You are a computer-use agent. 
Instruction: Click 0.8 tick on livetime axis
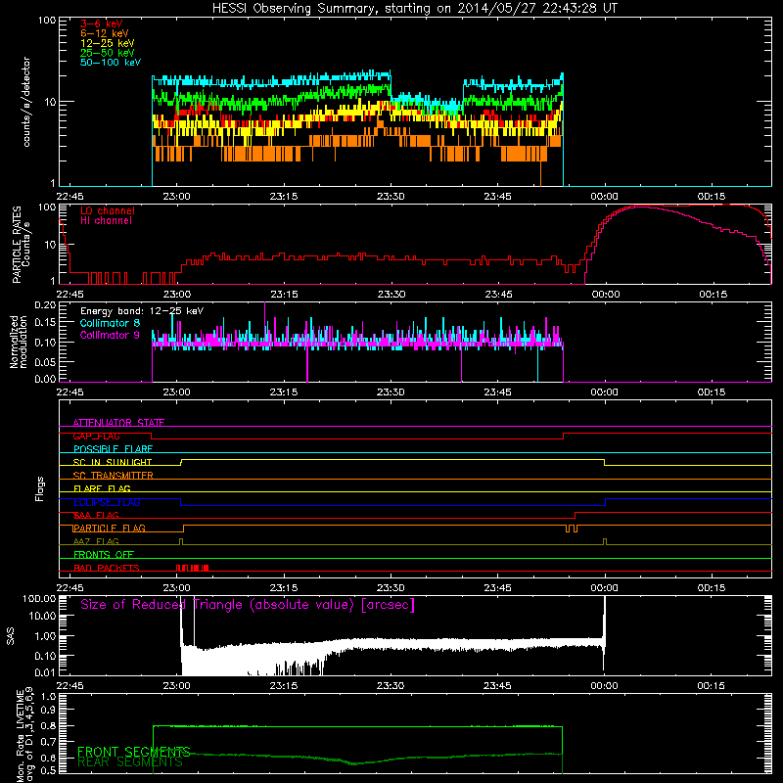point(48,726)
